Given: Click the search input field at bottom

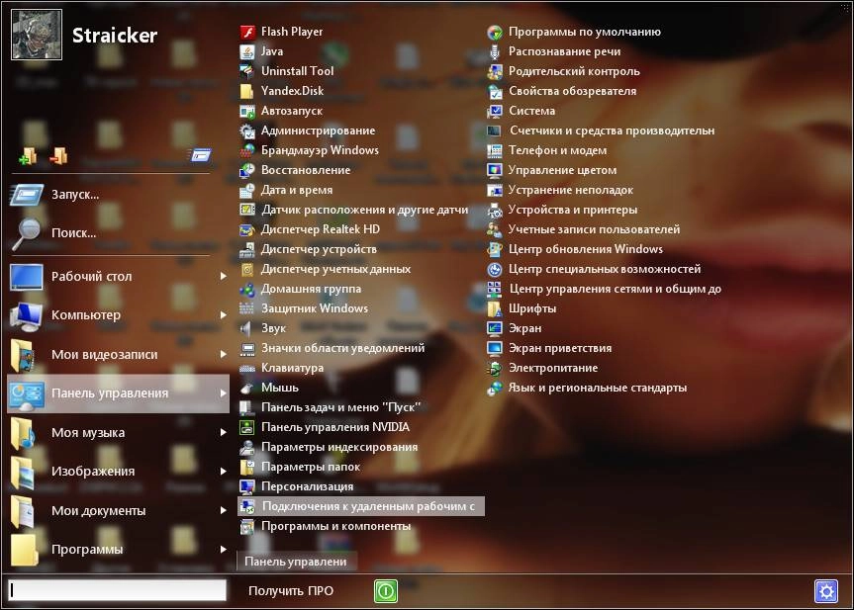Looking at the screenshot, I should (118, 590).
